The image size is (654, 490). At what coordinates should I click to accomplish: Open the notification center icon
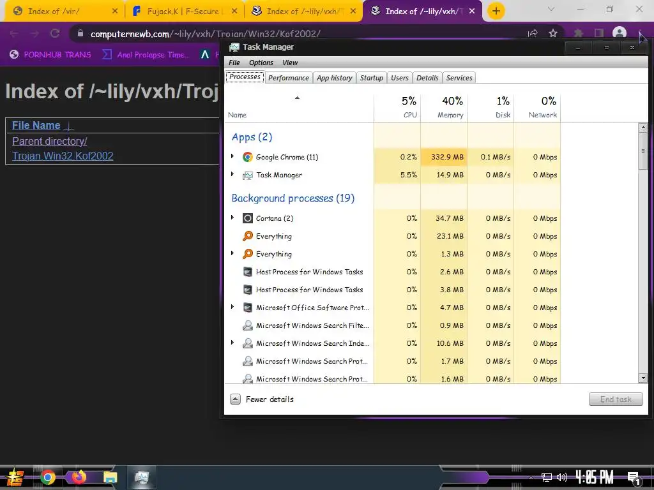click(x=634, y=479)
